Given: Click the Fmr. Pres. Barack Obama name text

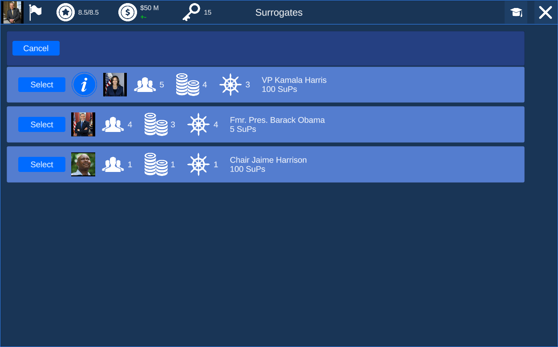Looking at the screenshot, I should point(277,120).
